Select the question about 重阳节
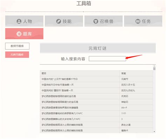This screenshot has height=139, width=166. coord(57,91)
